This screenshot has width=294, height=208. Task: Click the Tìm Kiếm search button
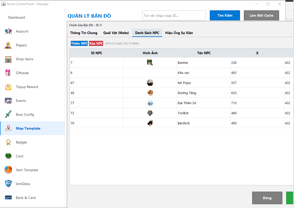pos(225,15)
